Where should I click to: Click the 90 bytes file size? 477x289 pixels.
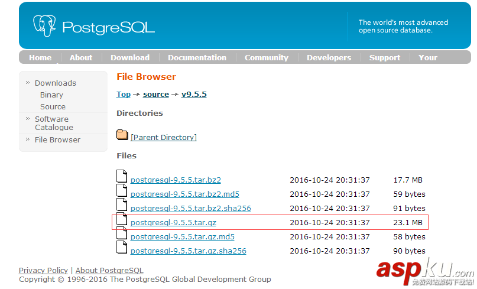409,251
